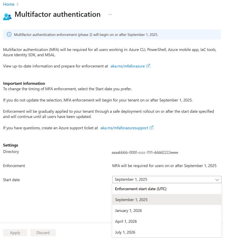
Task: Apply the MFA enforcement settings
Action: pyautogui.click(x=15, y=233)
